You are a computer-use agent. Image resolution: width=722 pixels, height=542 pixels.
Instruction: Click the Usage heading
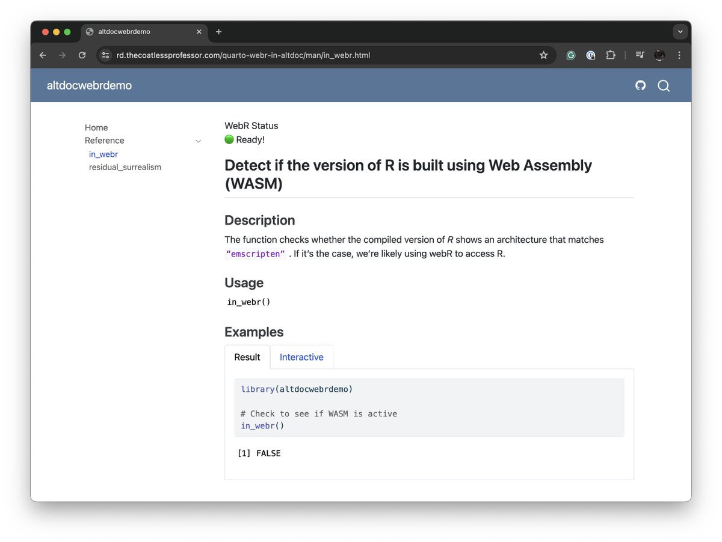244,282
